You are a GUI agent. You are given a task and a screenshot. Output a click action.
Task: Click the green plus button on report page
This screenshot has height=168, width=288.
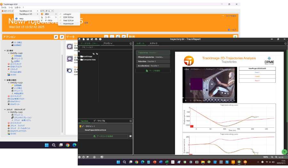pyautogui.click(x=284, y=152)
